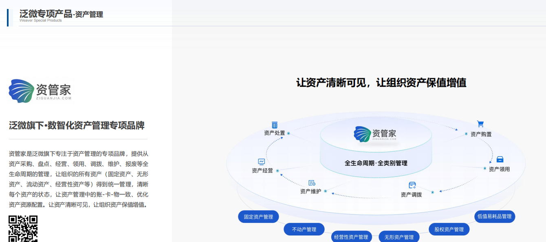Click the transfer icon above 资产调拨

(412, 184)
